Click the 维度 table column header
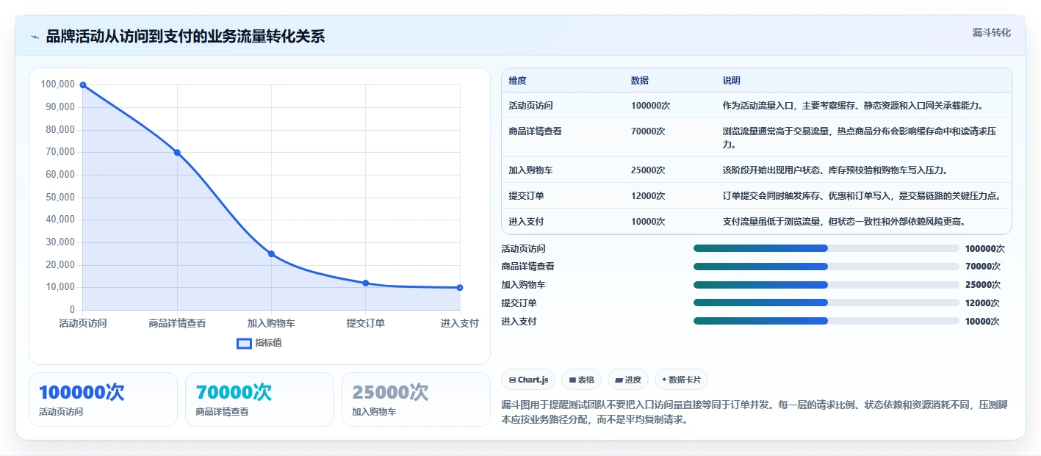This screenshot has height=456, width=1041. tap(517, 81)
